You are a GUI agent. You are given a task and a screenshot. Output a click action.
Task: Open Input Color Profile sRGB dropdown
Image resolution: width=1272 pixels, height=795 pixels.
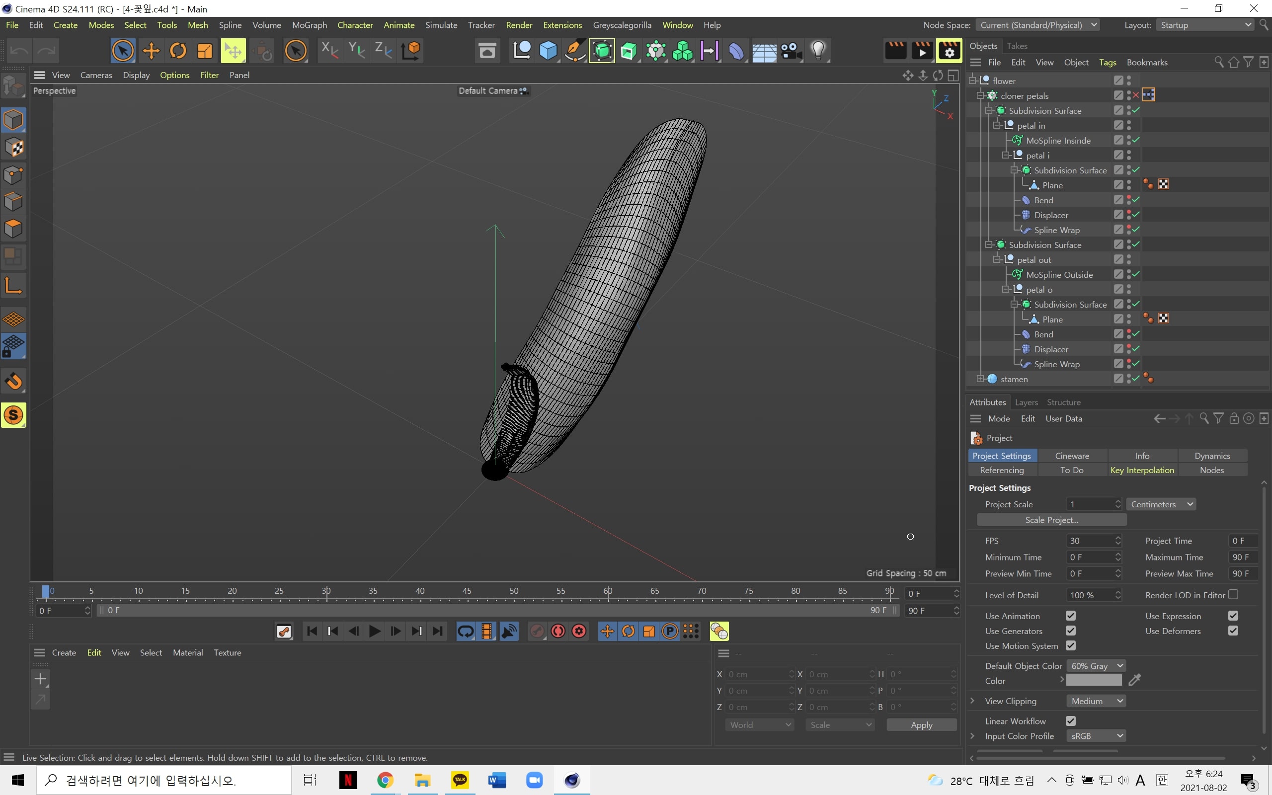tap(1096, 736)
